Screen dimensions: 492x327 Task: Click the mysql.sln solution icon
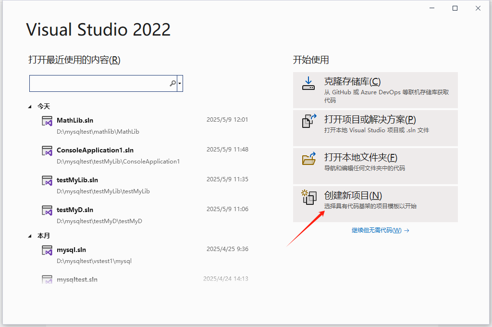(47, 251)
